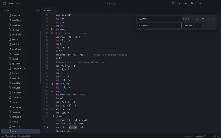Viewport: 221px width, 138px height.
Task: Refresh the Explorer file list
Action: tap(38, 10)
